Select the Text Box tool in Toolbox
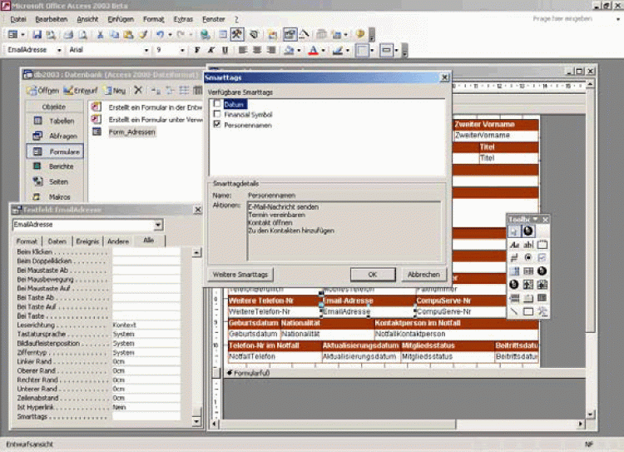624x452 pixels. tap(528, 244)
